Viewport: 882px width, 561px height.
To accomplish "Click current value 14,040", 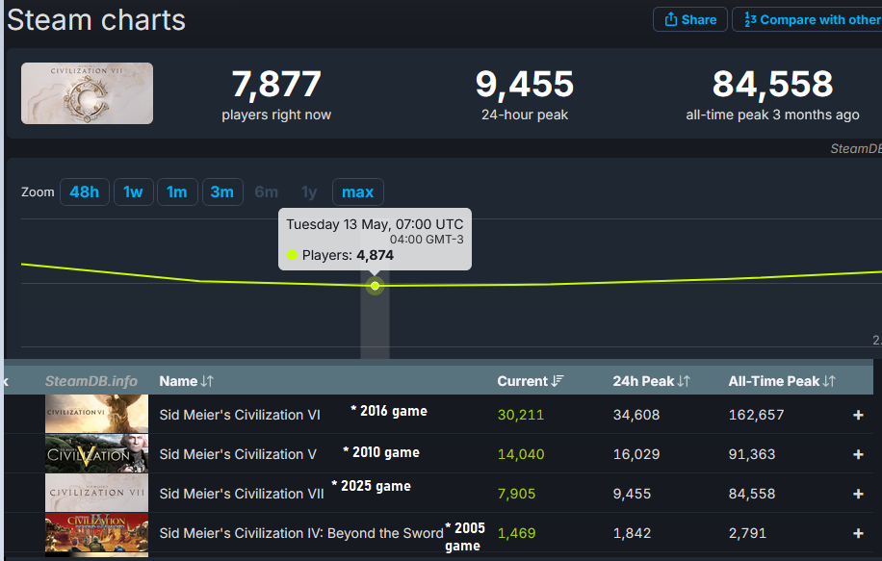I will (x=521, y=454).
